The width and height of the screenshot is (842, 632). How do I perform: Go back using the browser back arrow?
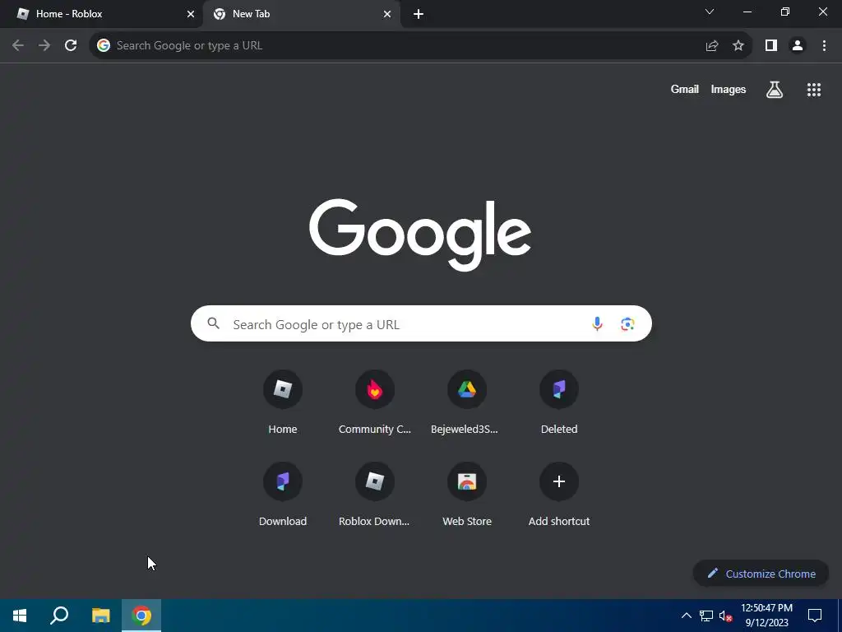click(18, 46)
